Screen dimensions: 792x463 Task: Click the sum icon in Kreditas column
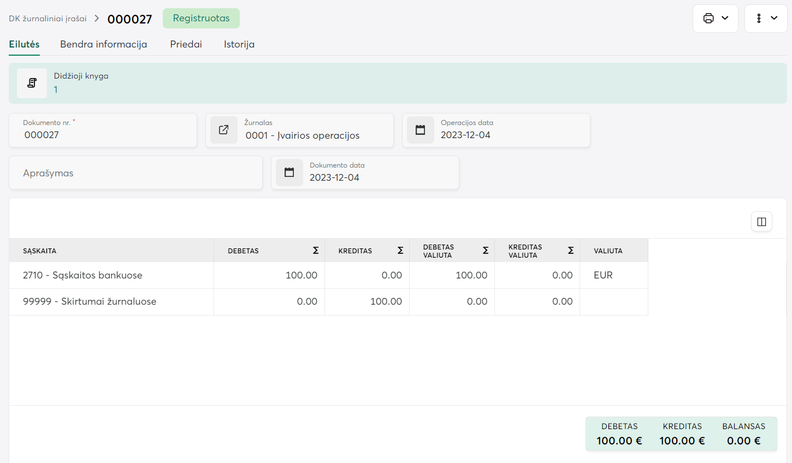tap(400, 251)
